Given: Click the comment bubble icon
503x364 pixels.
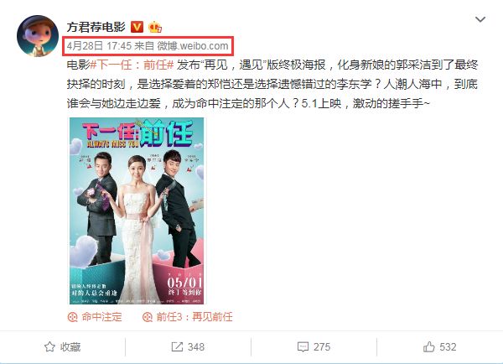Looking at the screenshot, I should [303, 347].
